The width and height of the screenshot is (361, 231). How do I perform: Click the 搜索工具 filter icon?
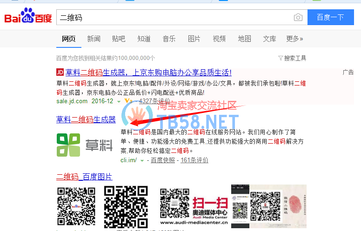[280, 58]
